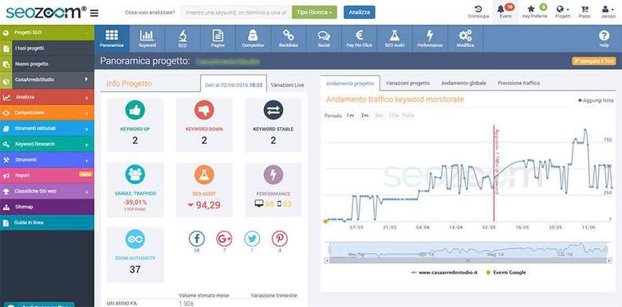Select the Andamento progetto tab
Screen dimensions: 622x307
350,84
